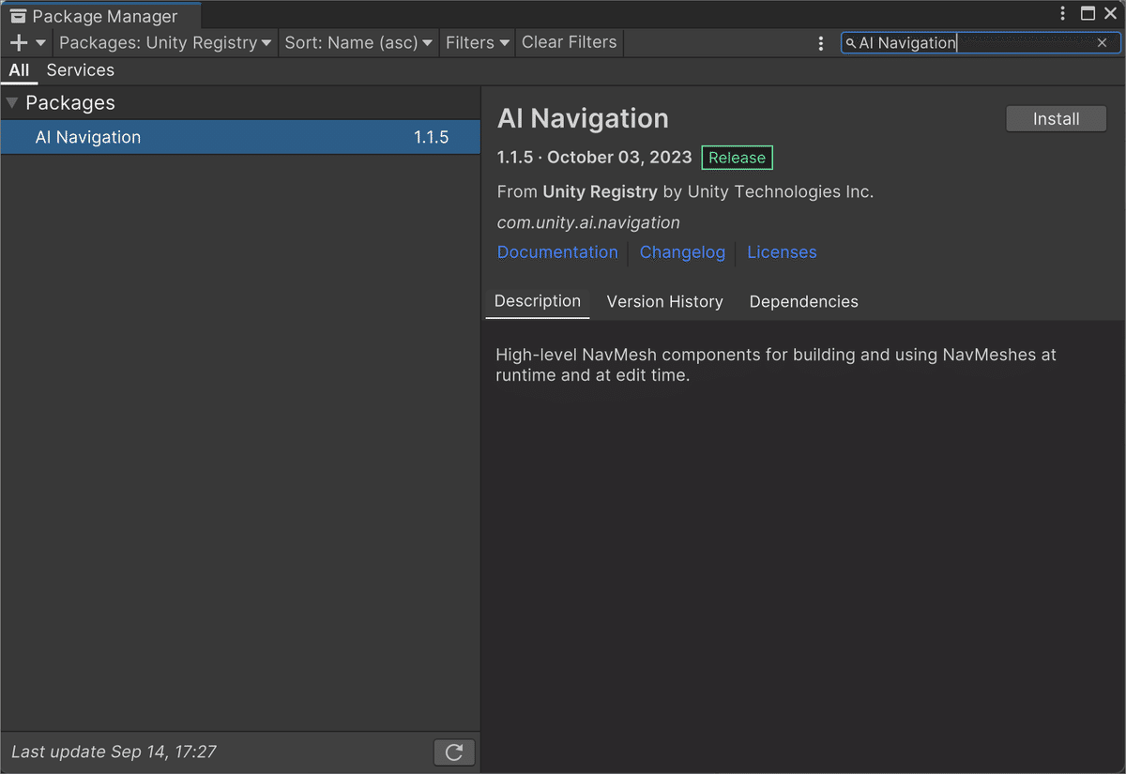Click the refresh package list button

pos(454,752)
